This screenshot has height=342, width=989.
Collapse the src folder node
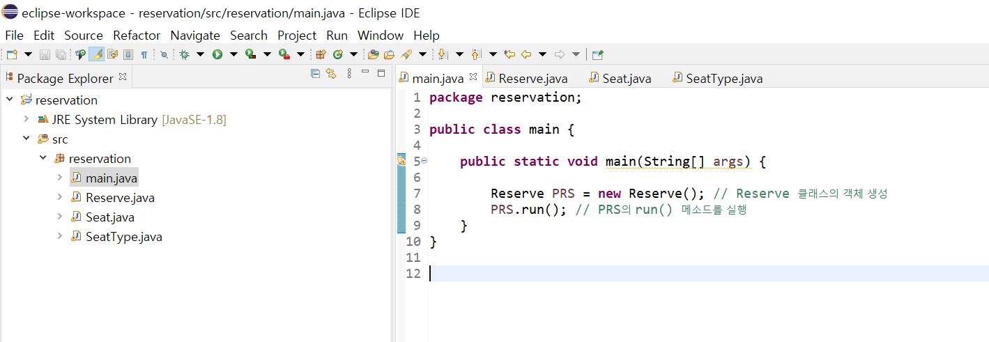26,139
